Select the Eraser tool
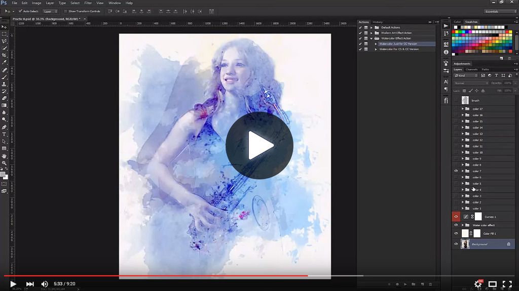 [4, 98]
